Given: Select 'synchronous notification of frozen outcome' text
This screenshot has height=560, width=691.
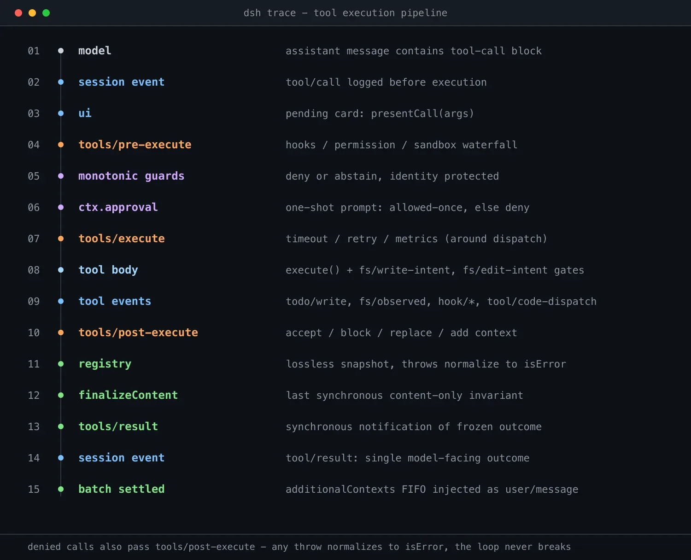Looking at the screenshot, I should (x=414, y=427).
